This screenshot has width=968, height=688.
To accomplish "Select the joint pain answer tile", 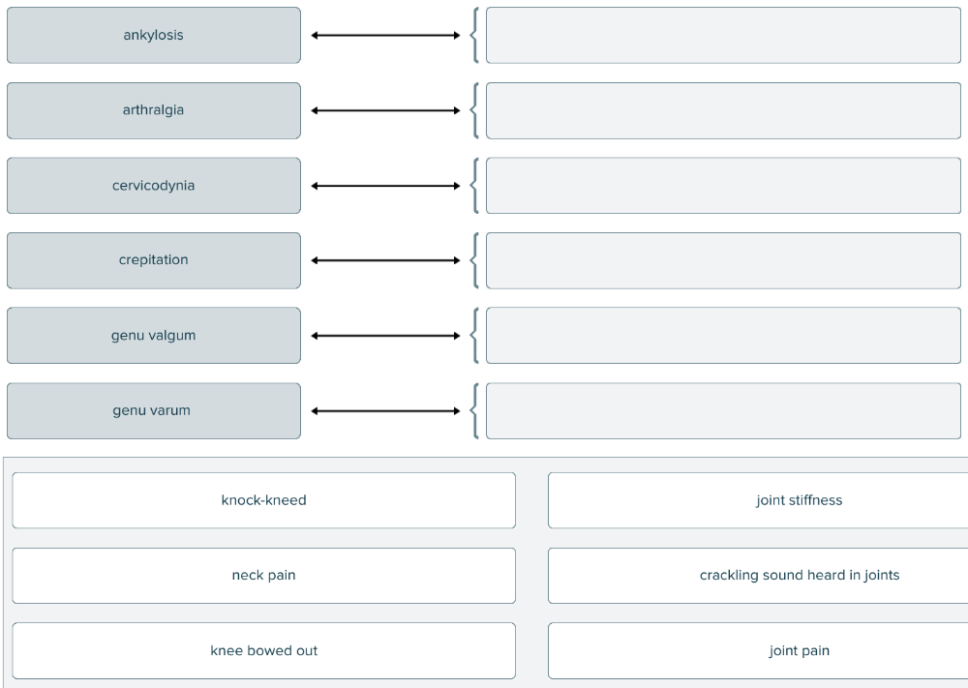I will pyautogui.click(x=759, y=650).
